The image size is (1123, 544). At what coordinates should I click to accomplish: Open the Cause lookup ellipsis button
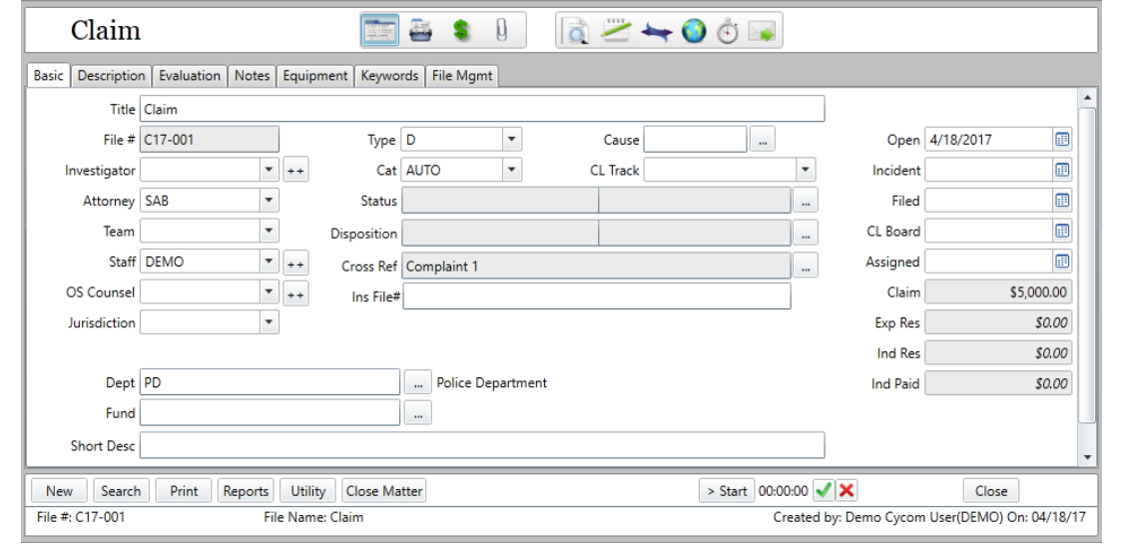point(762,141)
